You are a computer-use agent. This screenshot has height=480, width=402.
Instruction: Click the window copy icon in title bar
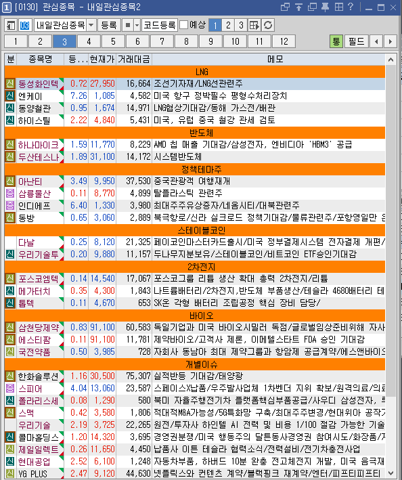[285, 7]
